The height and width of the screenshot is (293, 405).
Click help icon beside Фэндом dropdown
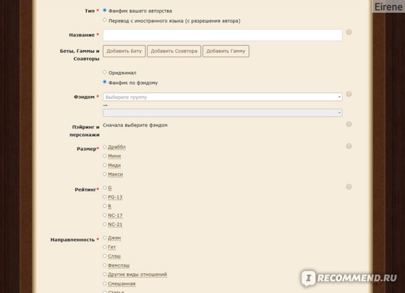click(x=349, y=94)
